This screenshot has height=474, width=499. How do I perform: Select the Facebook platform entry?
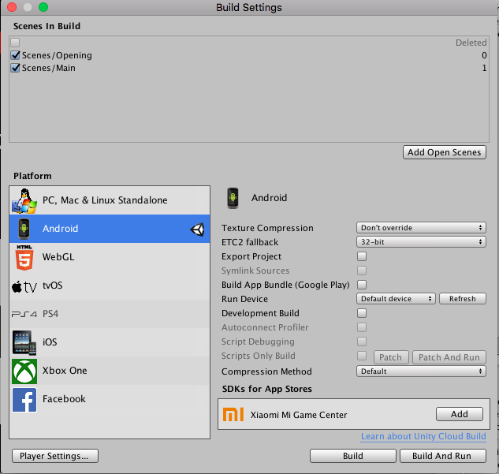click(x=110, y=399)
